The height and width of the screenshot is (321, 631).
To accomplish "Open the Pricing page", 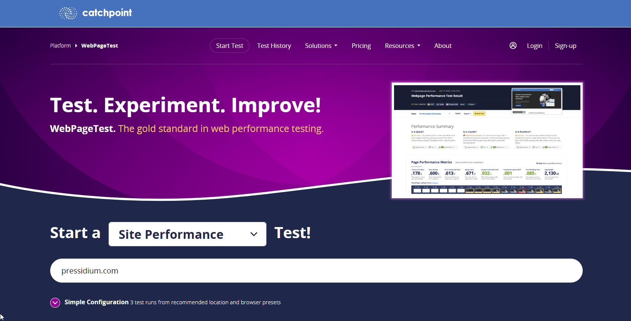I will (x=361, y=46).
